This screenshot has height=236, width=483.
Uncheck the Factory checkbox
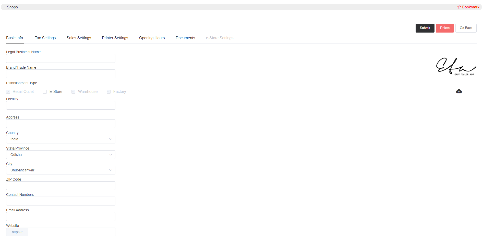click(x=109, y=92)
